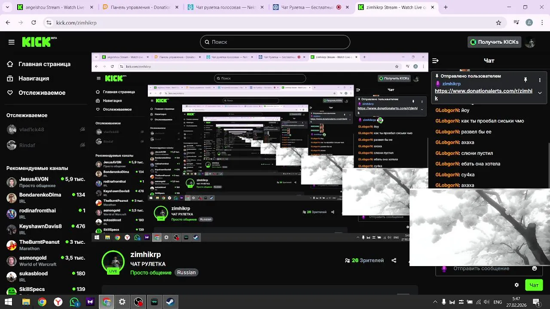Open the home page via its house icon

point(10,64)
